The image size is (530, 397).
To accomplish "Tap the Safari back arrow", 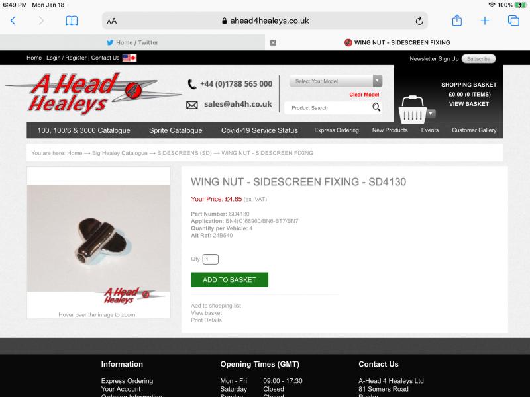I will click(13, 21).
